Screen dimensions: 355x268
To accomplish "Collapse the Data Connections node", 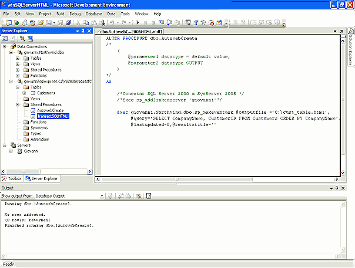I will click(x=4, y=46).
